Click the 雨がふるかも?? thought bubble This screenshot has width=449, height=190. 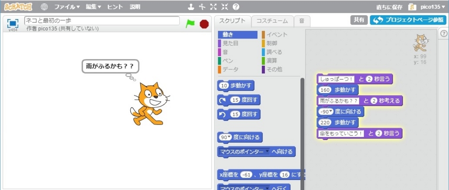click(x=110, y=67)
